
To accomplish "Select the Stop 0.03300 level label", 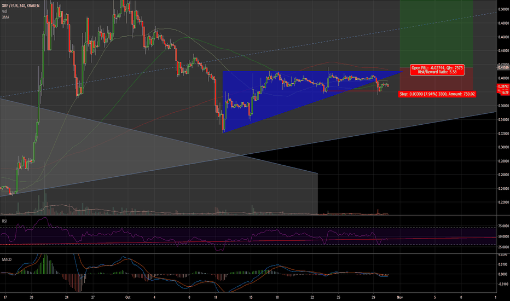I will tap(437, 94).
